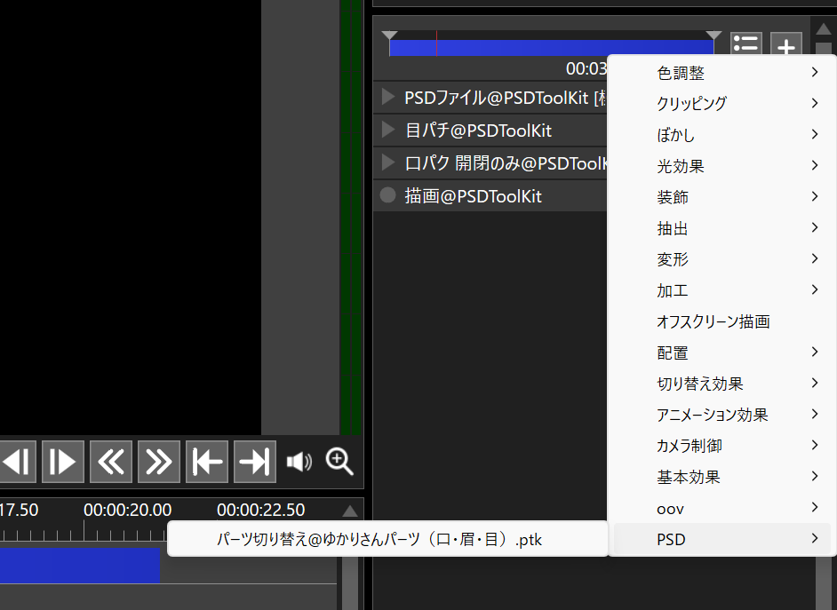Toggle the circle beside 描画@PSDToolKit
The height and width of the screenshot is (610, 837).
pyautogui.click(x=387, y=196)
